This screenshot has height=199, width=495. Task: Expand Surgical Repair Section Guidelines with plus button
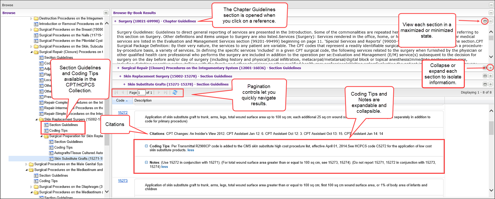(x=490, y=68)
